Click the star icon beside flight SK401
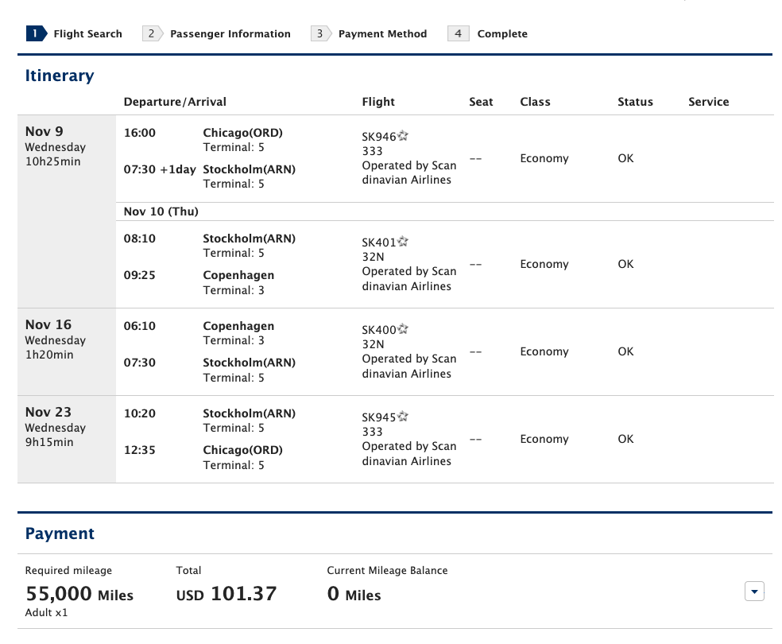This screenshot has width=782, height=644. [x=403, y=241]
